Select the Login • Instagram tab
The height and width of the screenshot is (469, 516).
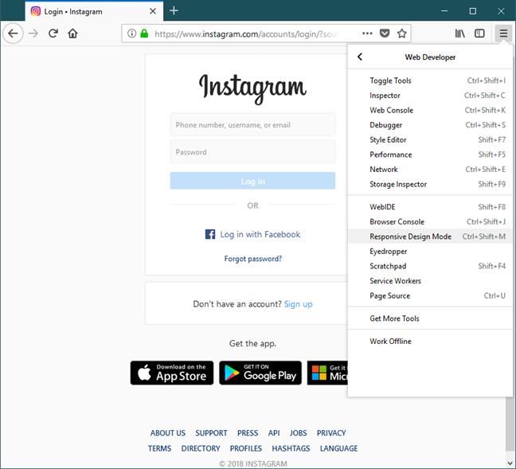(94, 11)
